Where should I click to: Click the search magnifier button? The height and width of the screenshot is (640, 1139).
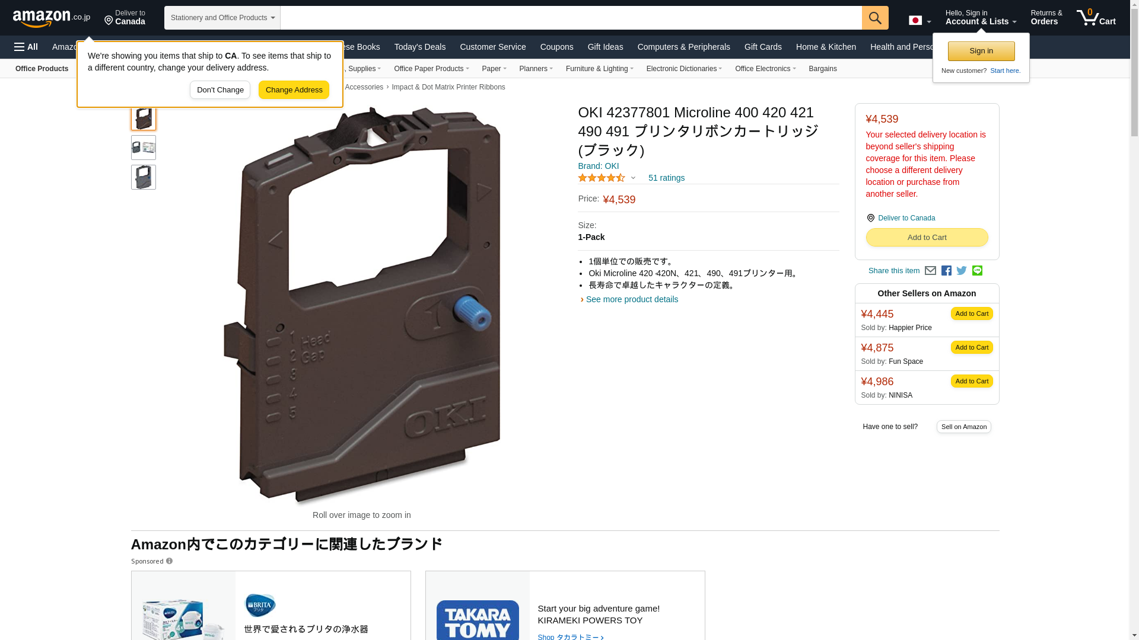click(x=875, y=18)
